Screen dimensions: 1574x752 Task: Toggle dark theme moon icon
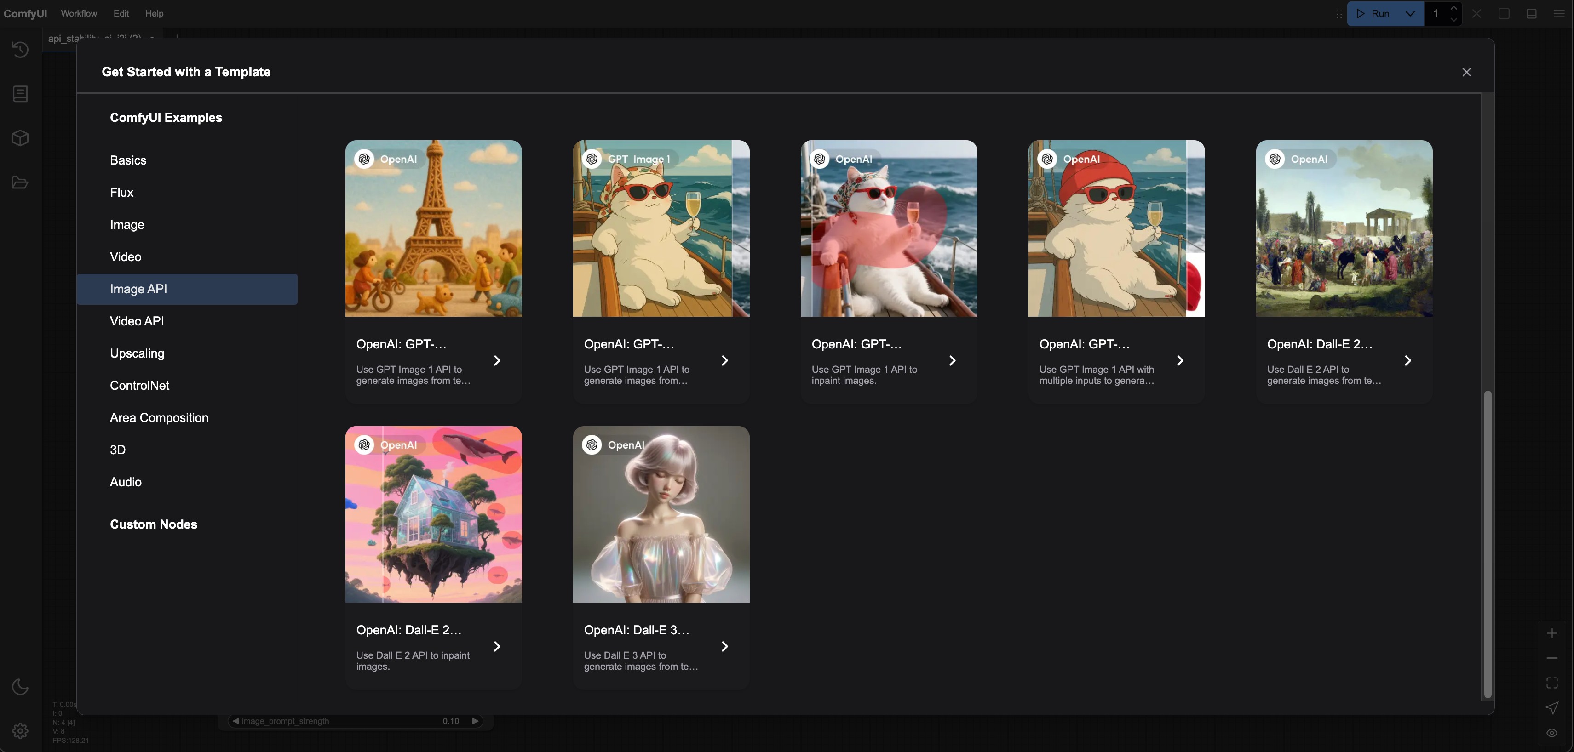20,687
